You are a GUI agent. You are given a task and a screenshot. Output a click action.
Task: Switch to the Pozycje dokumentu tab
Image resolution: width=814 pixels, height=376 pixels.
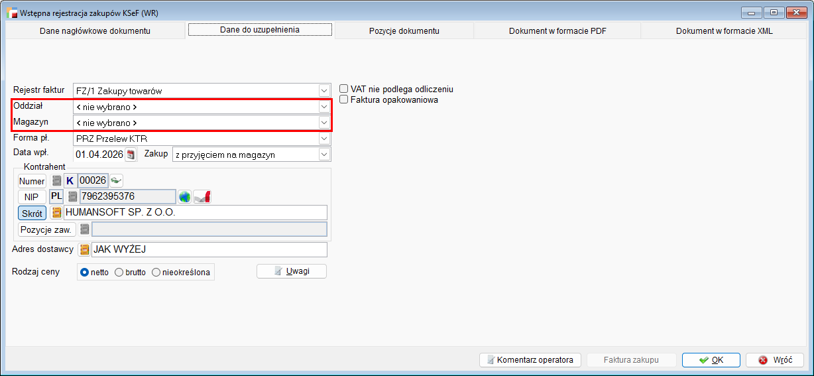click(404, 31)
